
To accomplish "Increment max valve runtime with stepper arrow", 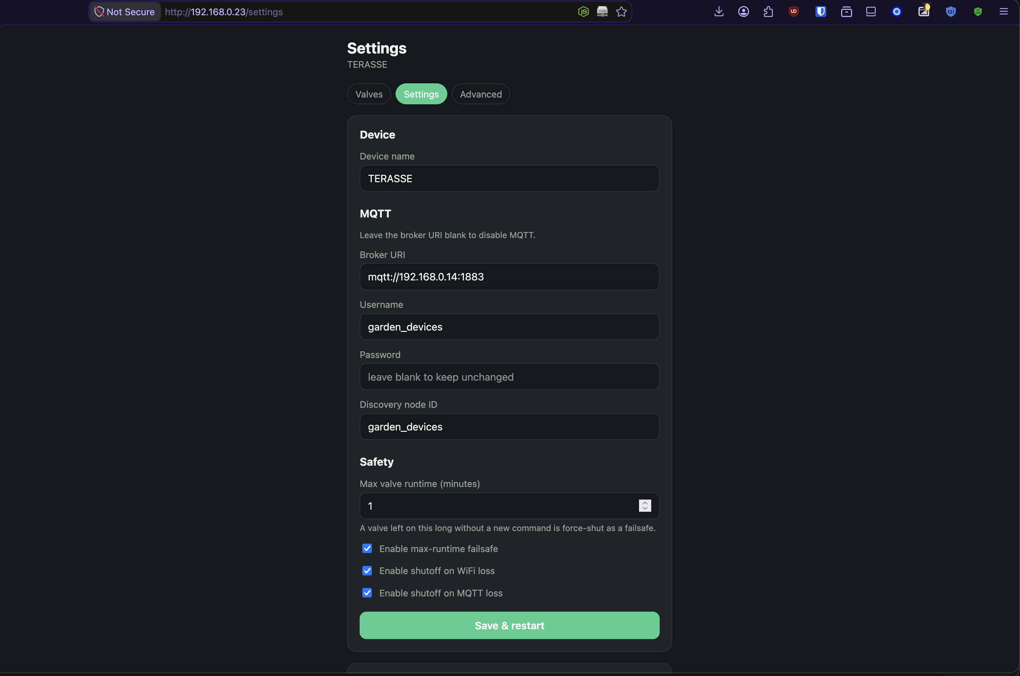I will click(x=645, y=503).
